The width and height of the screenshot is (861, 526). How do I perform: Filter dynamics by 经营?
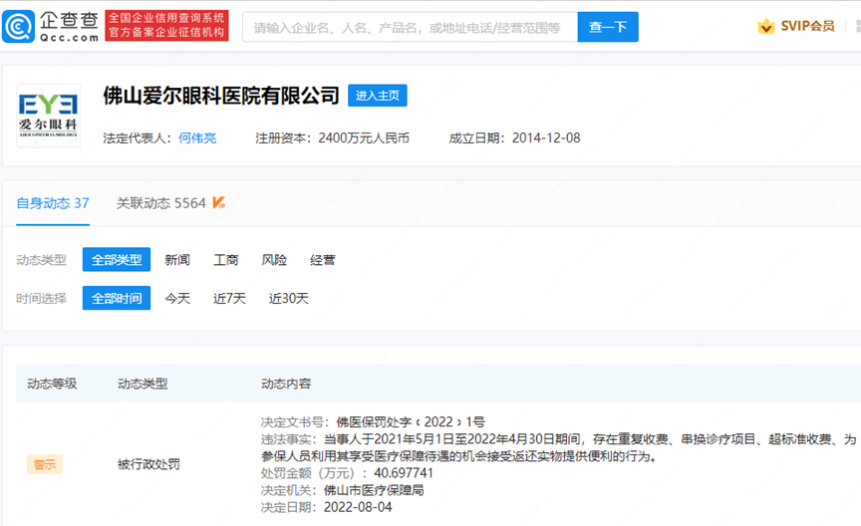(322, 260)
